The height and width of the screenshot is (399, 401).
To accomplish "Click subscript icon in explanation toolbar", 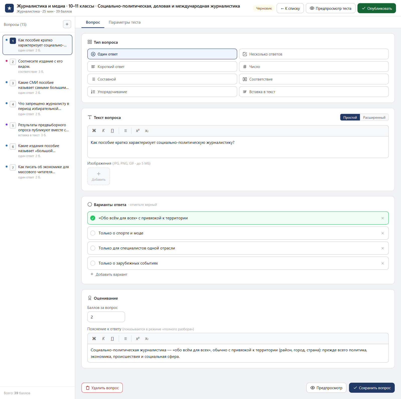I will (x=147, y=339).
